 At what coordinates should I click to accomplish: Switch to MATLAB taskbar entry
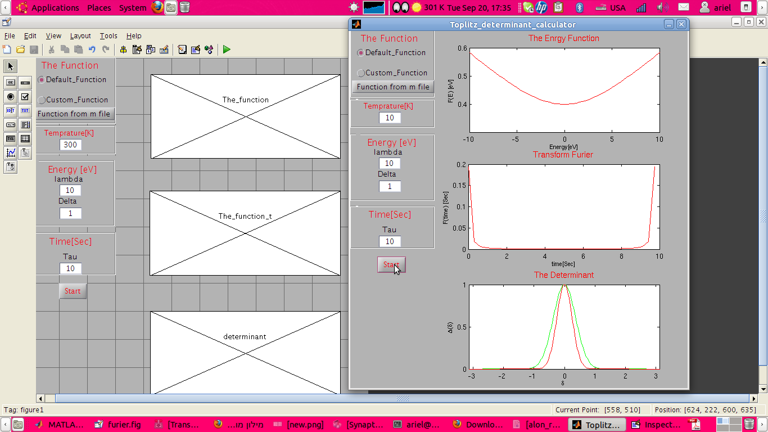coord(60,425)
